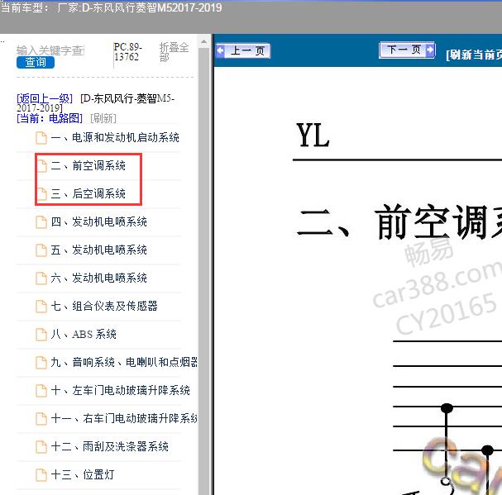Open 四、发动机电喷系统 entry
The image size is (502, 495).
coord(99,221)
